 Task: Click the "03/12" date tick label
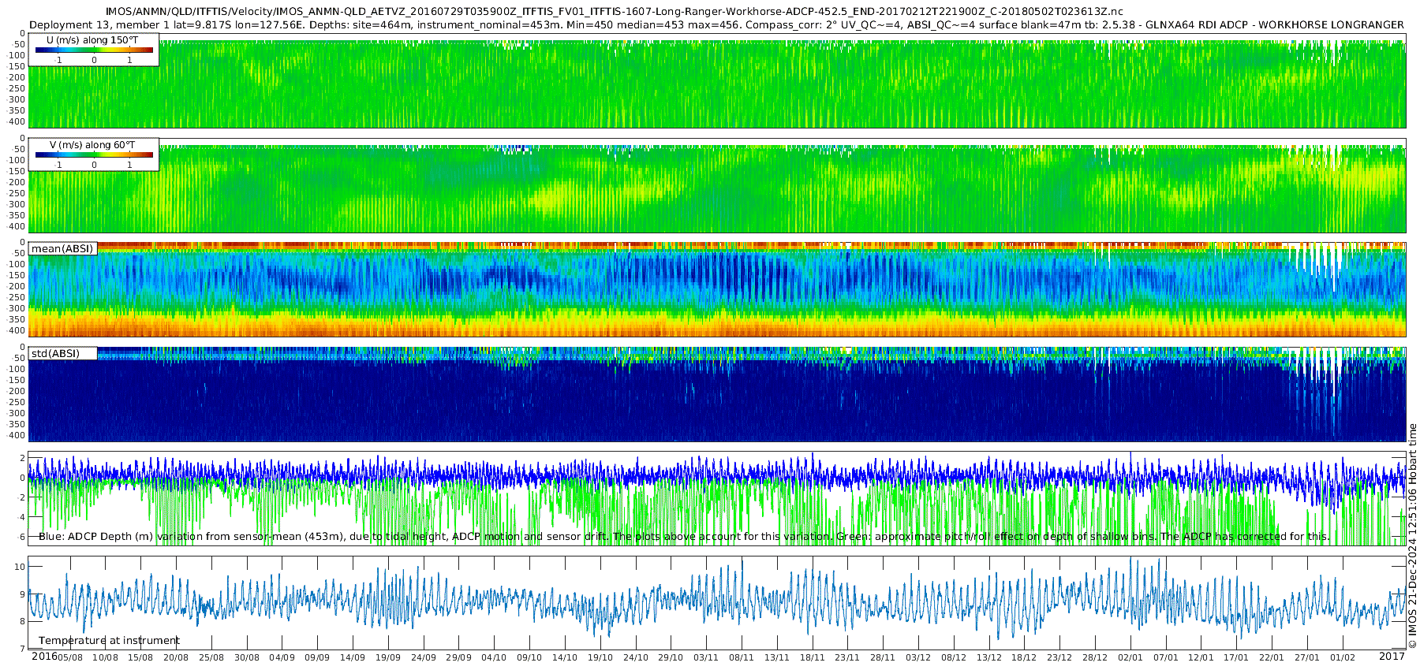pyautogui.click(x=918, y=658)
